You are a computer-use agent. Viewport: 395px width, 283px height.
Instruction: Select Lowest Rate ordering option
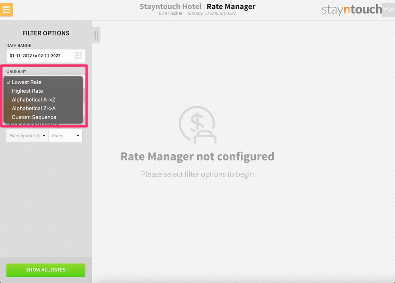tap(43, 82)
